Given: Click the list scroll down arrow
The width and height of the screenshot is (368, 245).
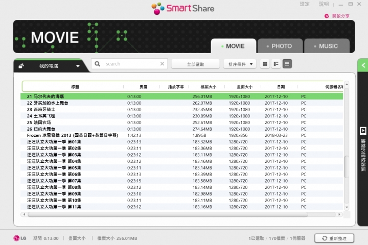Looking at the screenshot, I should point(347,207).
